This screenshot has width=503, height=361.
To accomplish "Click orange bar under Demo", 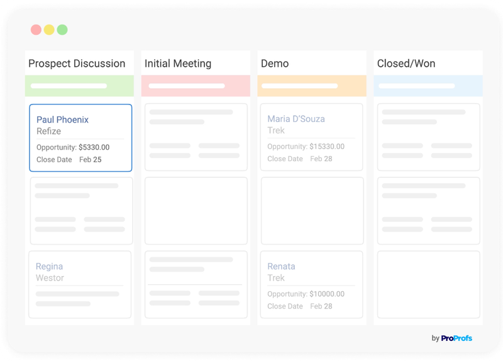I will [x=312, y=86].
